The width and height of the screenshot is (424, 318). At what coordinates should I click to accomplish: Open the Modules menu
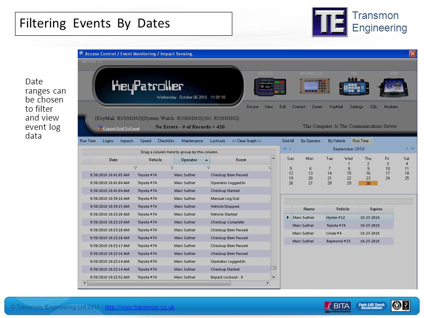[391, 107]
